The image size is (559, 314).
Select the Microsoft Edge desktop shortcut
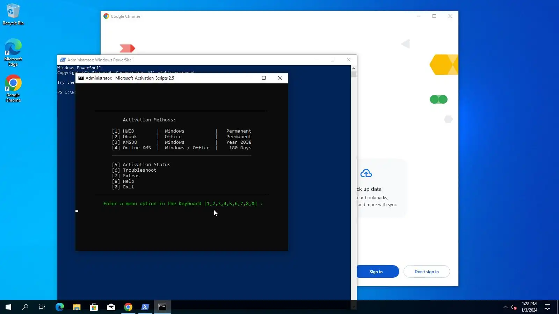tap(13, 52)
